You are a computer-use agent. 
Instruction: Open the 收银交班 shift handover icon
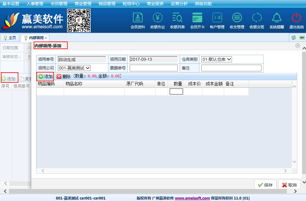coord(257,18)
